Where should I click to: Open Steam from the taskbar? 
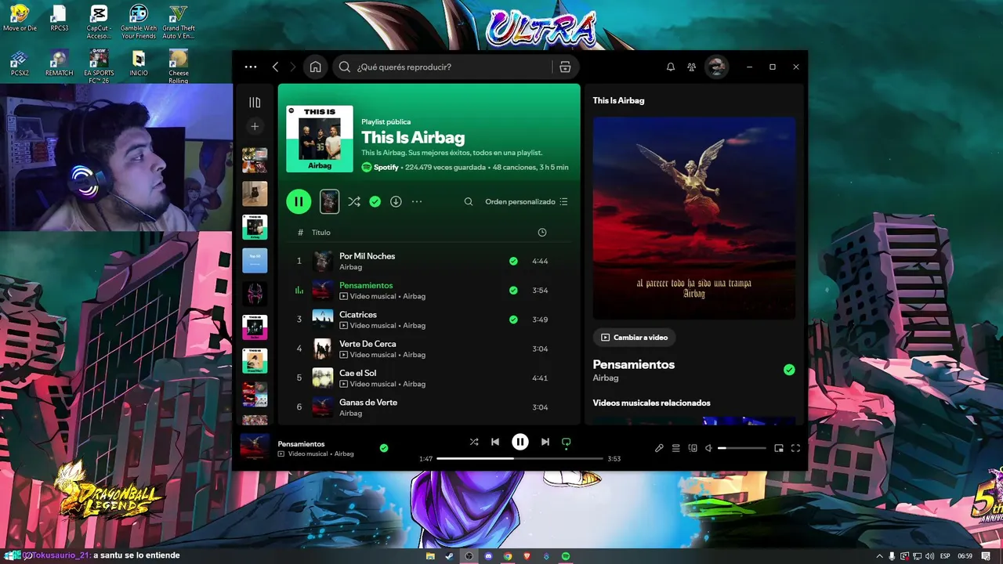pyautogui.click(x=449, y=556)
